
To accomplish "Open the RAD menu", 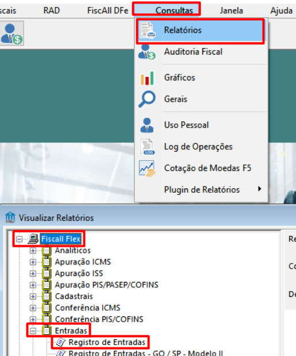I will (52, 10).
